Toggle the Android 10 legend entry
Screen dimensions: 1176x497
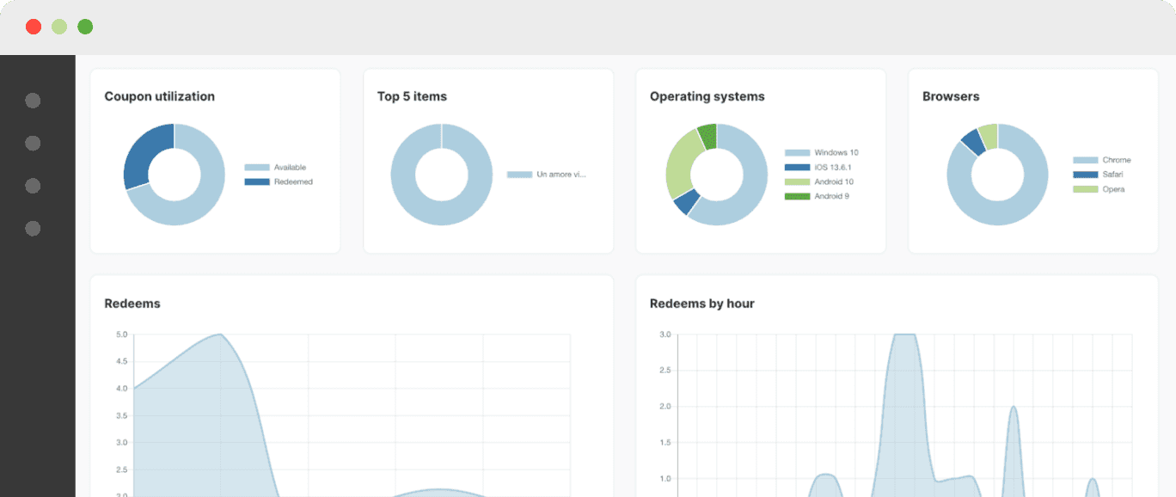point(818,182)
